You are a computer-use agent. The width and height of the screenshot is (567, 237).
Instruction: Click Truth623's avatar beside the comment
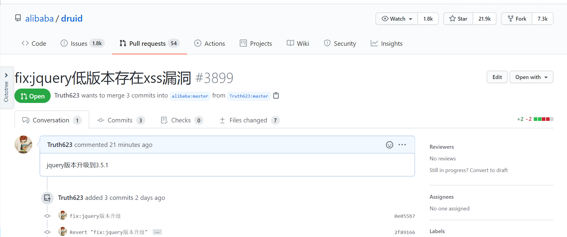point(23,145)
